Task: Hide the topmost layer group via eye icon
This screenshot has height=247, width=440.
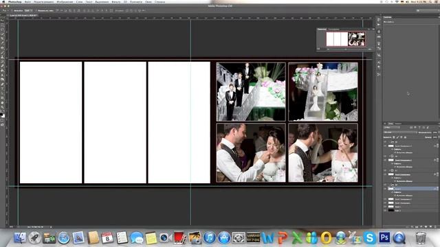Action: pos(385,142)
